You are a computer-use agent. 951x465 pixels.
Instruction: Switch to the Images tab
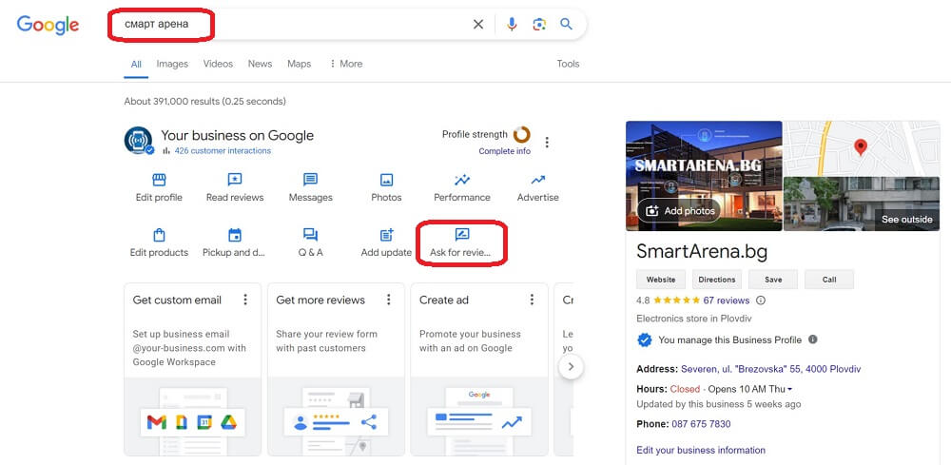coord(172,64)
